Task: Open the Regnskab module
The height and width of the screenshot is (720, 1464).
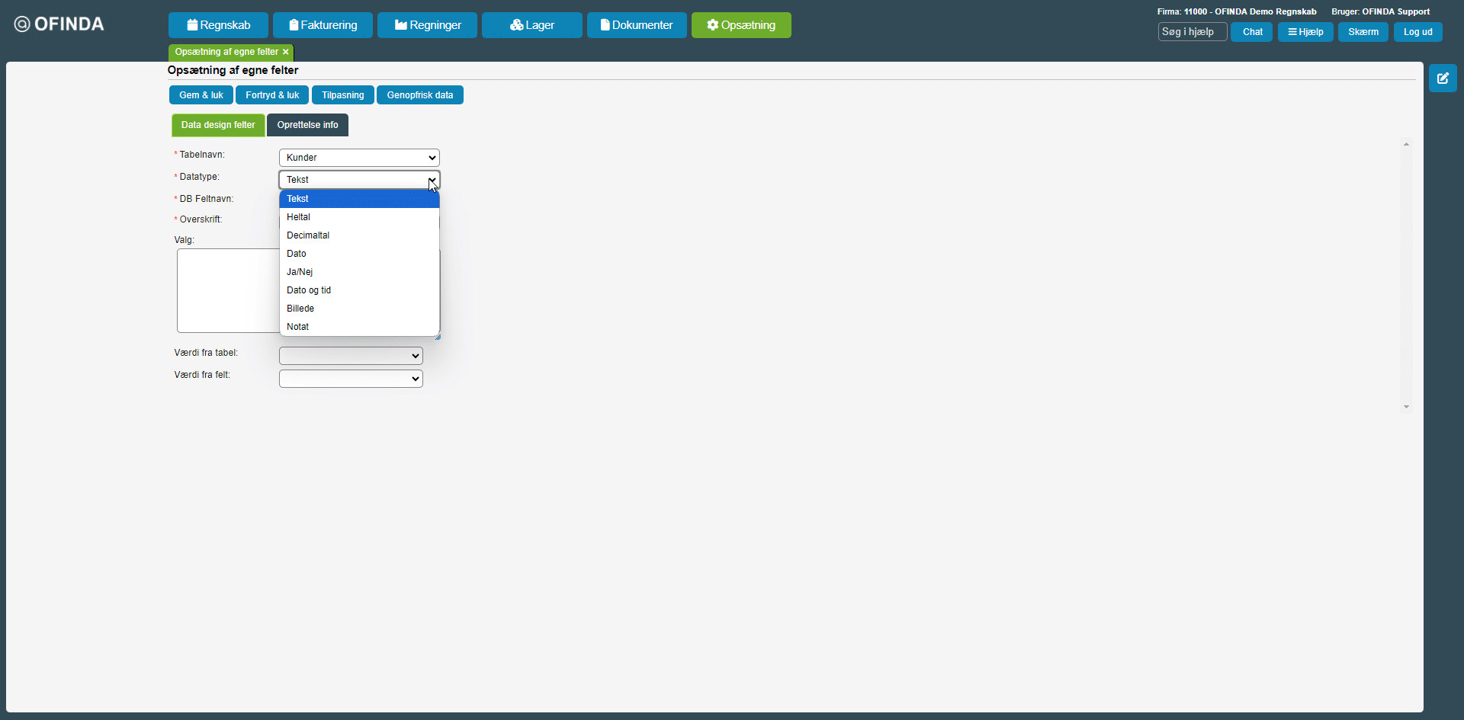Action: point(218,25)
